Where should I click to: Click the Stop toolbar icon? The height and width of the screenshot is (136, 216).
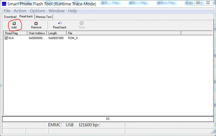click(82, 23)
